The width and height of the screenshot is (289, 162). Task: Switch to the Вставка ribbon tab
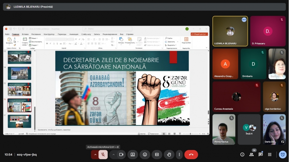[x=25, y=34]
